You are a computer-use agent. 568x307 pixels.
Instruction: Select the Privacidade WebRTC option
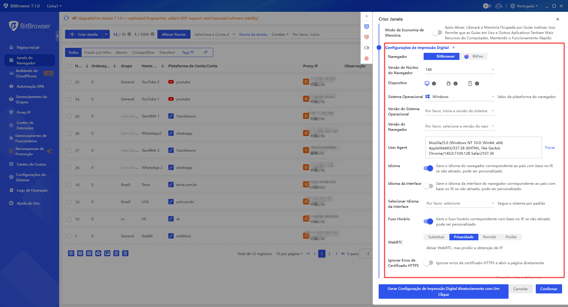(464, 237)
